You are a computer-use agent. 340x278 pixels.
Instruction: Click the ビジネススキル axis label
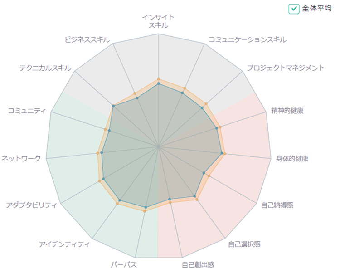87,40
